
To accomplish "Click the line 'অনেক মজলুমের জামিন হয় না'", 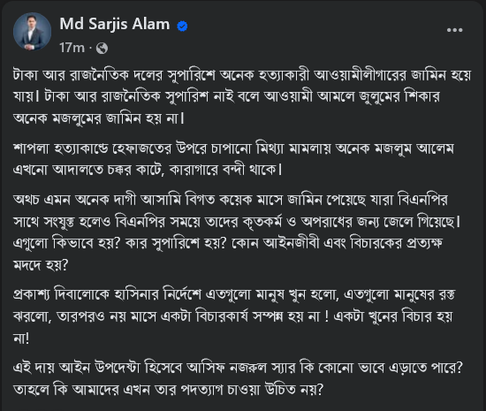I will pyautogui.click(x=99, y=118).
